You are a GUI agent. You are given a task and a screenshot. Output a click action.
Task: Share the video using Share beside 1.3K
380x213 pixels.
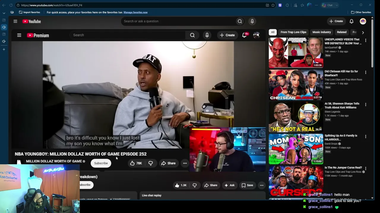click(210, 185)
